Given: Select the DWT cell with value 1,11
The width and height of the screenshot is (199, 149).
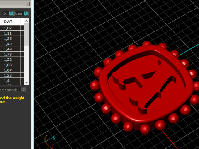Looking at the screenshot, I should [11, 34].
